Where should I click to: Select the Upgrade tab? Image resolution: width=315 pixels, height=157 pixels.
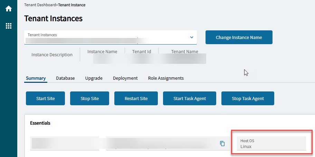point(94,78)
